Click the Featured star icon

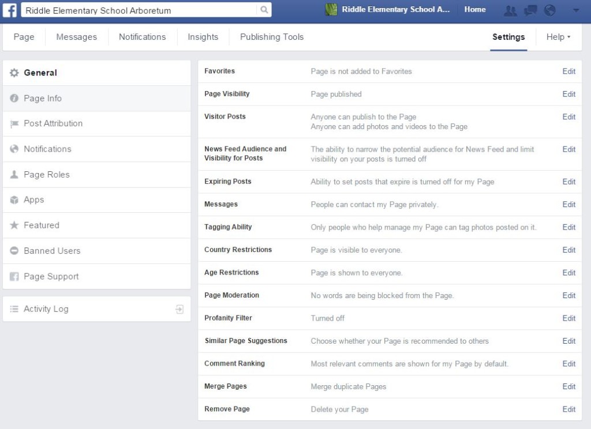[14, 225]
